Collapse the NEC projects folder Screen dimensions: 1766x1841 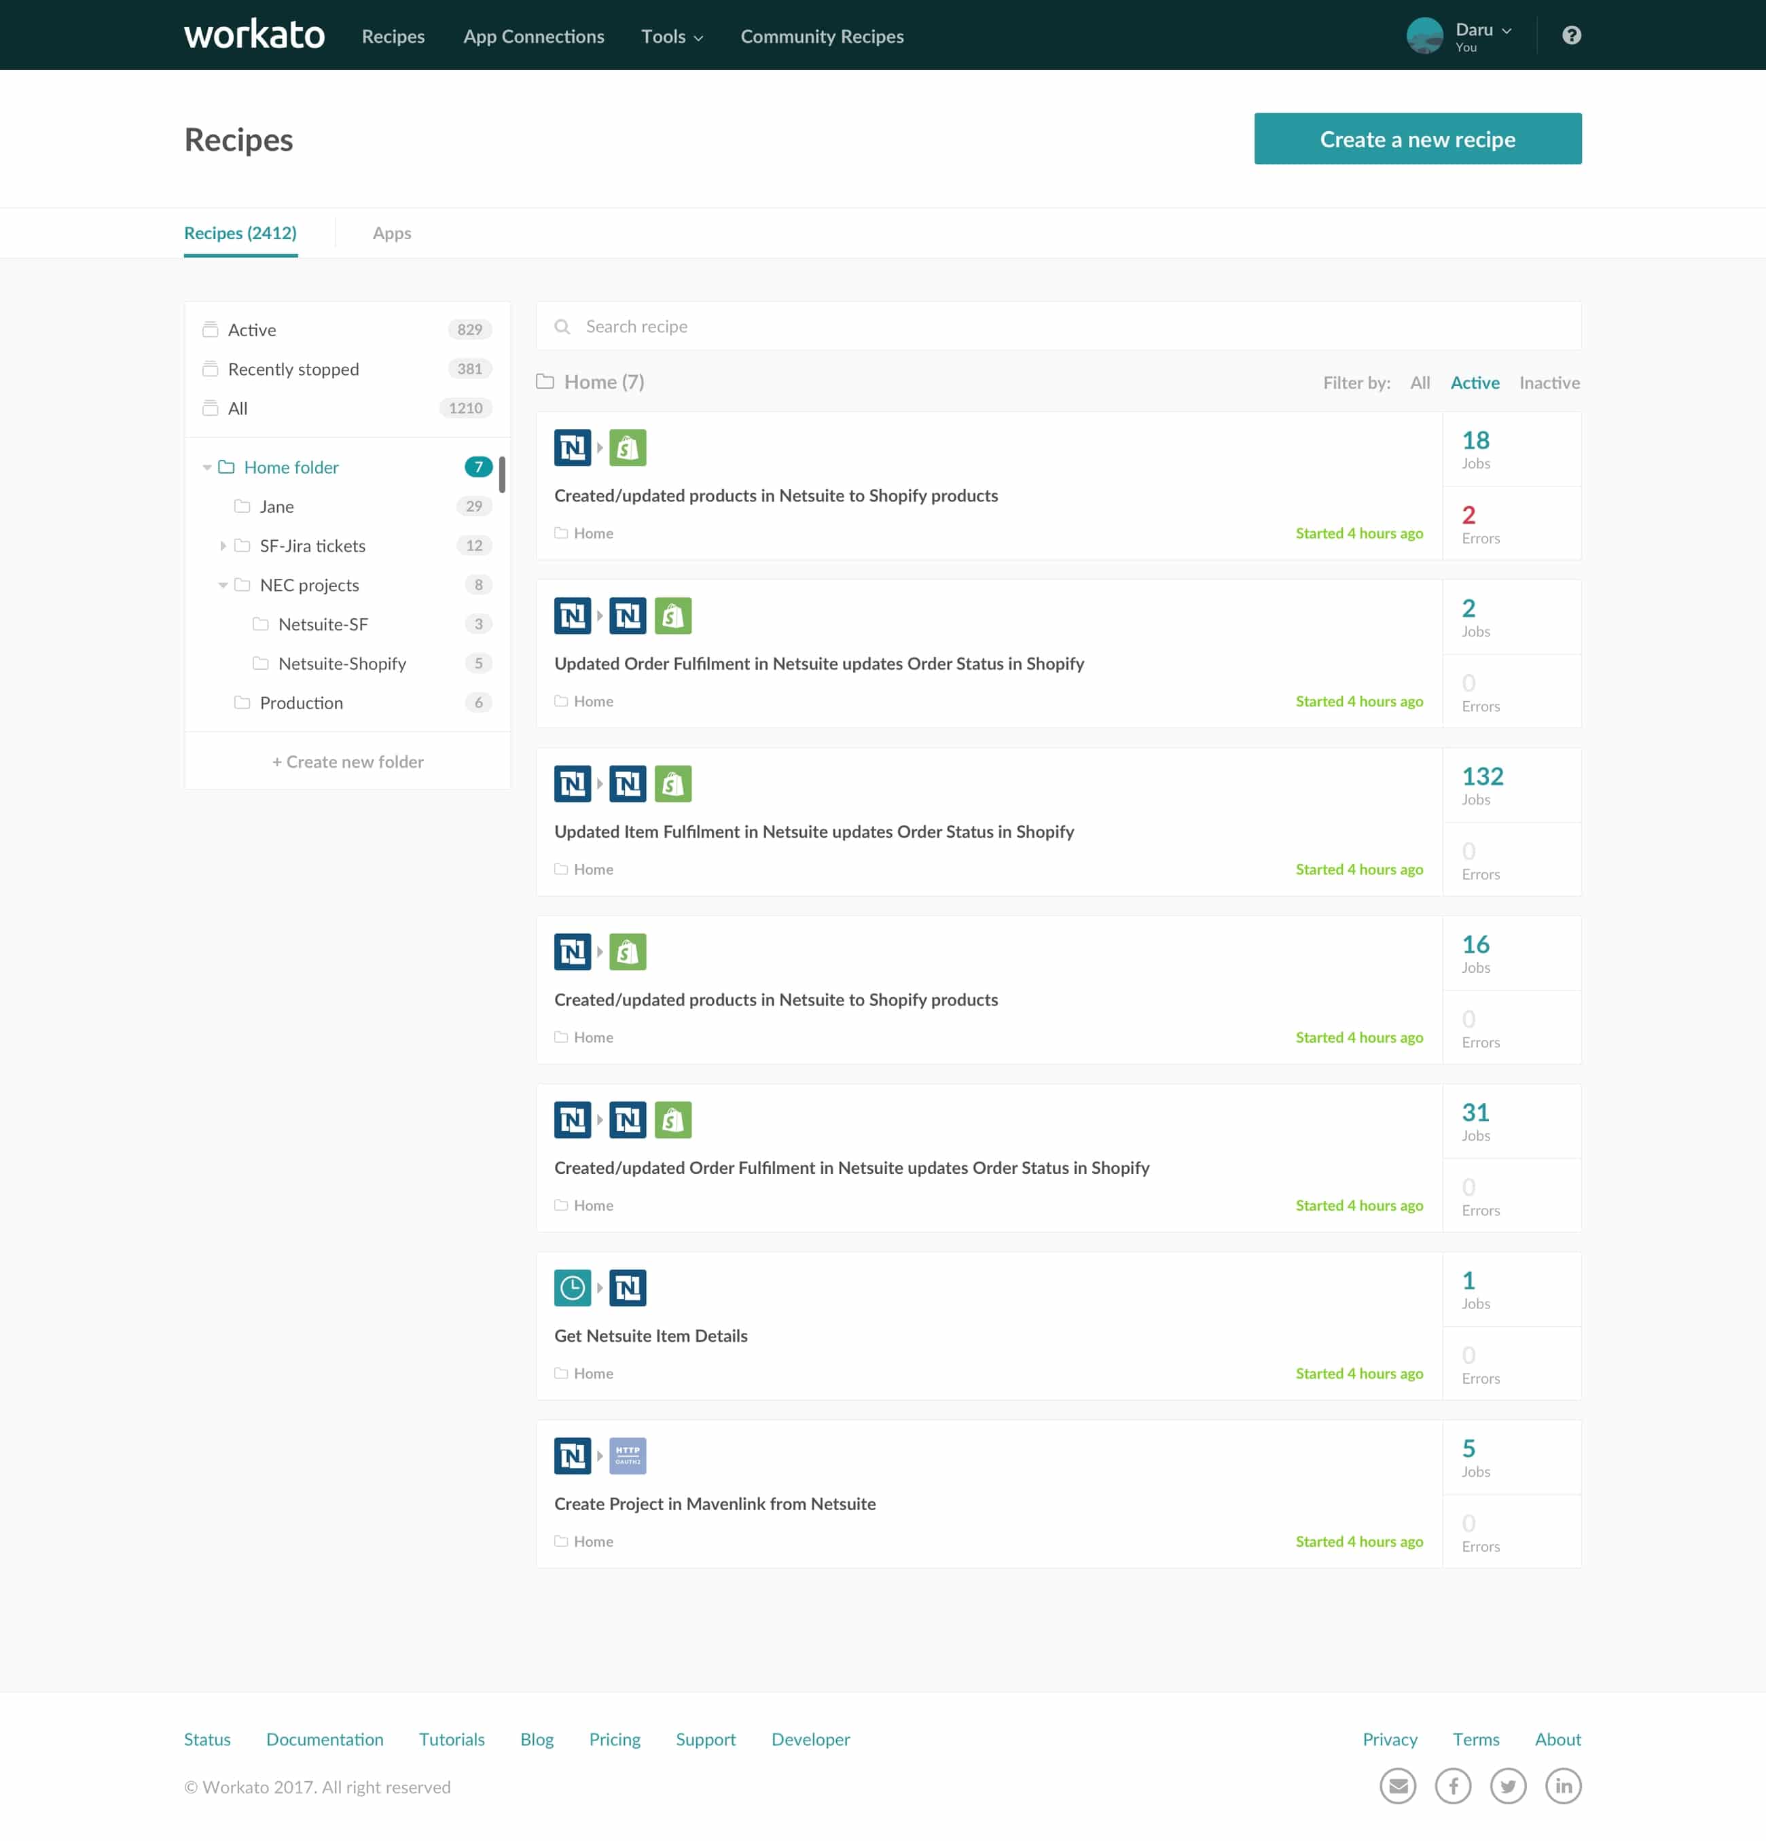[x=223, y=585]
